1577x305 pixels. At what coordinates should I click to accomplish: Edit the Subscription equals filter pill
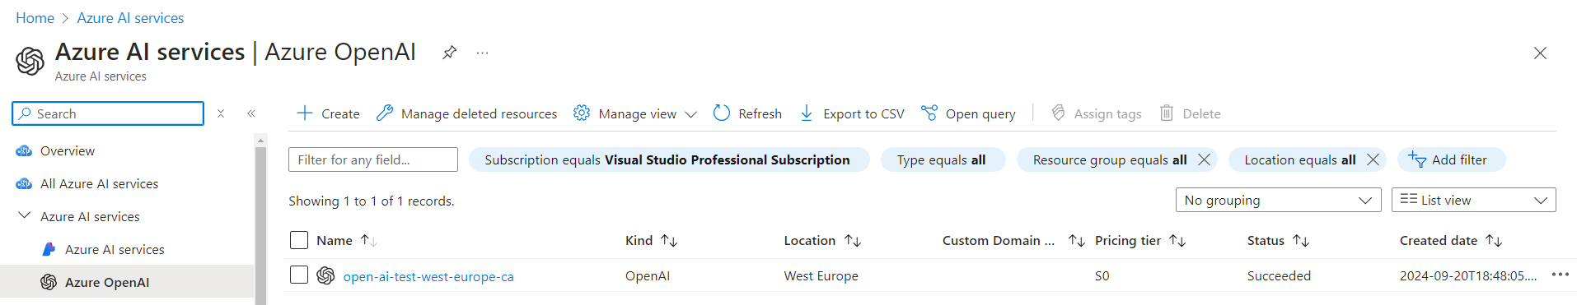(669, 159)
